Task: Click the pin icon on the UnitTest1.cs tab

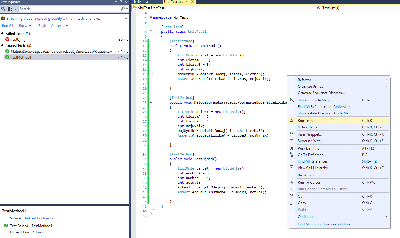Action: 187,2
